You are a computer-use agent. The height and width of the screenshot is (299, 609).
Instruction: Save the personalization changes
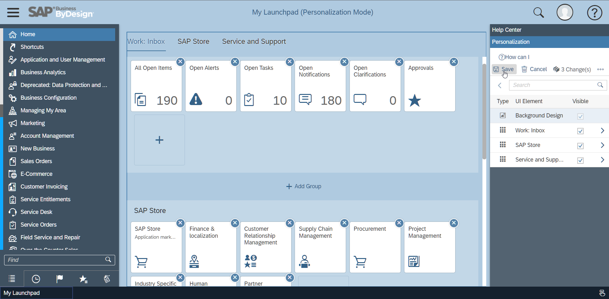pyautogui.click(x=504, y=69)
